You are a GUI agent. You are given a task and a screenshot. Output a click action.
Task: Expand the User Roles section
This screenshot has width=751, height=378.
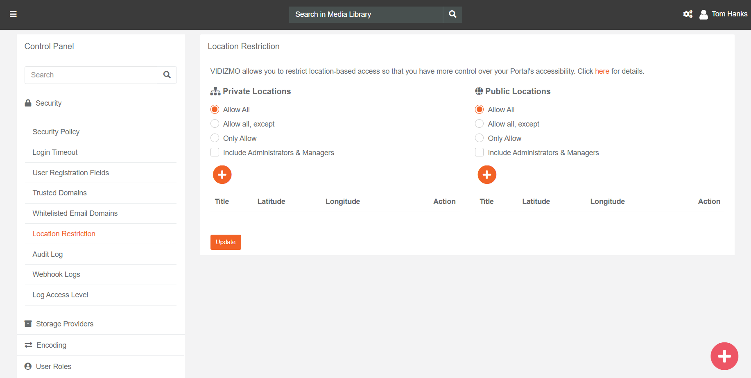point(53,367)
